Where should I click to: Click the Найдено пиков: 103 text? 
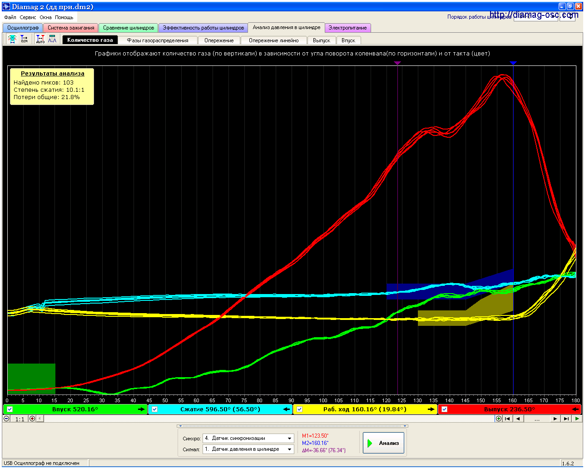[44, 83]
